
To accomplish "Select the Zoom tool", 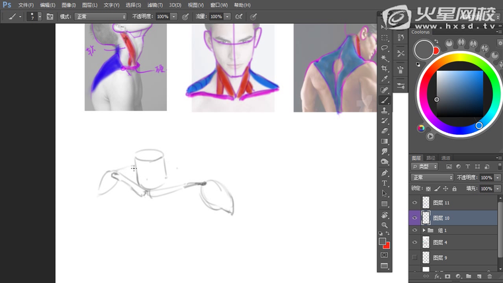I will tap(385, 225).
